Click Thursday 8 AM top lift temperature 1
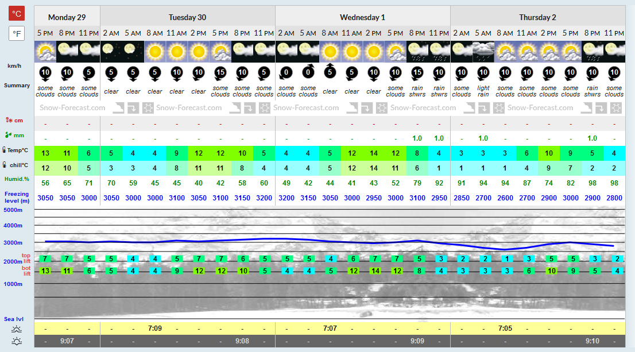635x352 pixels. click(x=506, y=259)
